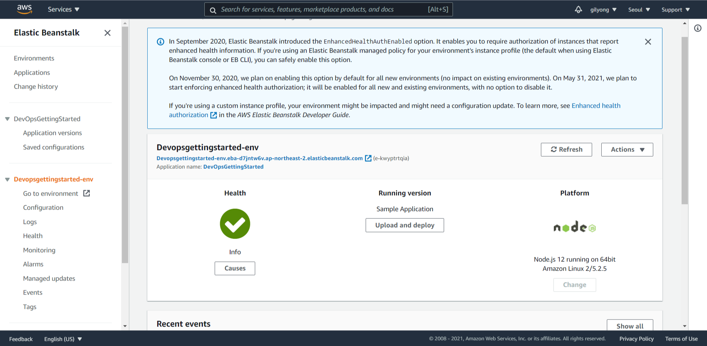Go to Environments in sidebar
707x346 pixels.
coord(34,58)
